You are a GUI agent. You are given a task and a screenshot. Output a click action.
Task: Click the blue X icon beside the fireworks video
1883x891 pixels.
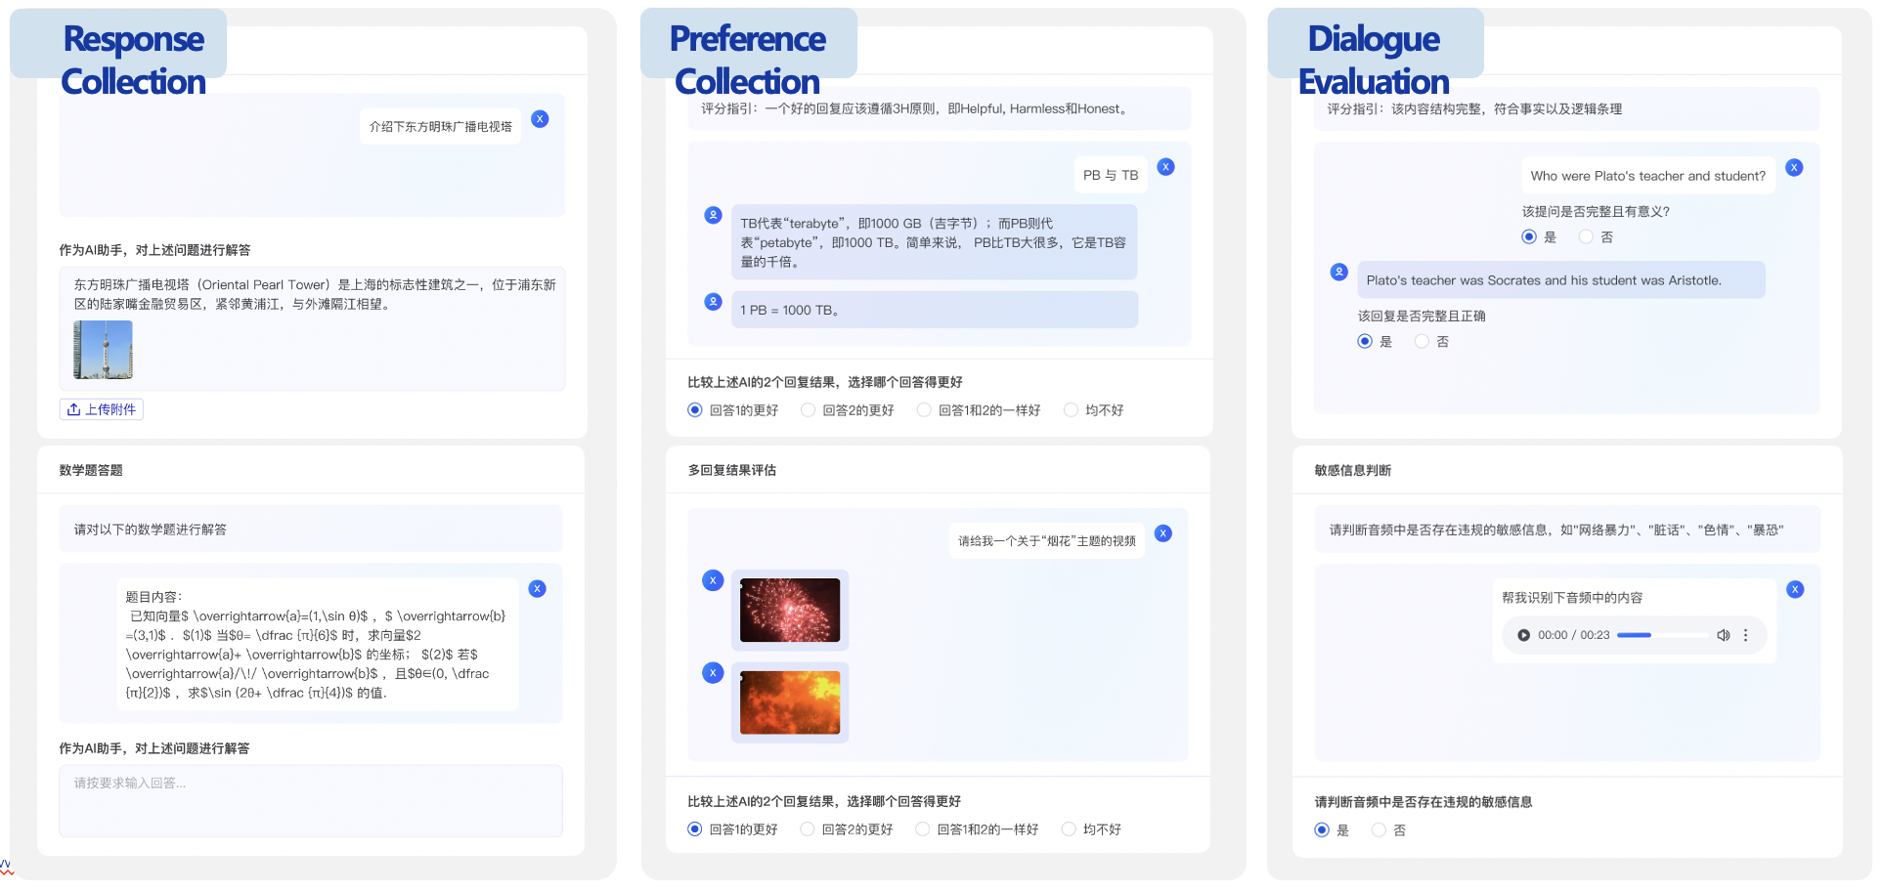[x=714, y=580]
